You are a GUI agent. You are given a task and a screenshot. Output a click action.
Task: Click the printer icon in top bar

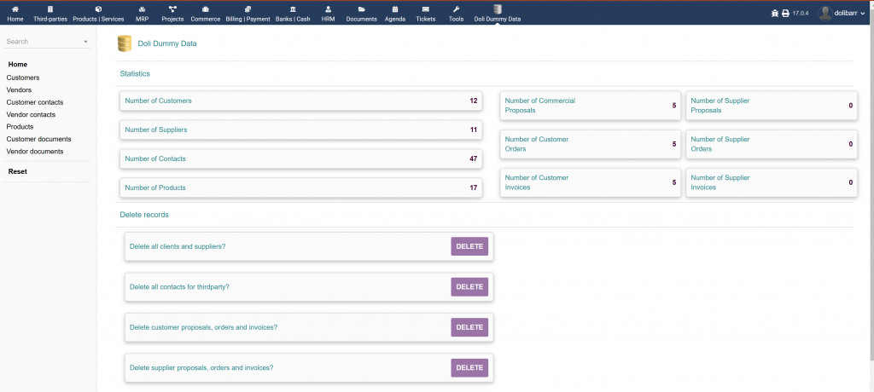(x=785, y=13)
